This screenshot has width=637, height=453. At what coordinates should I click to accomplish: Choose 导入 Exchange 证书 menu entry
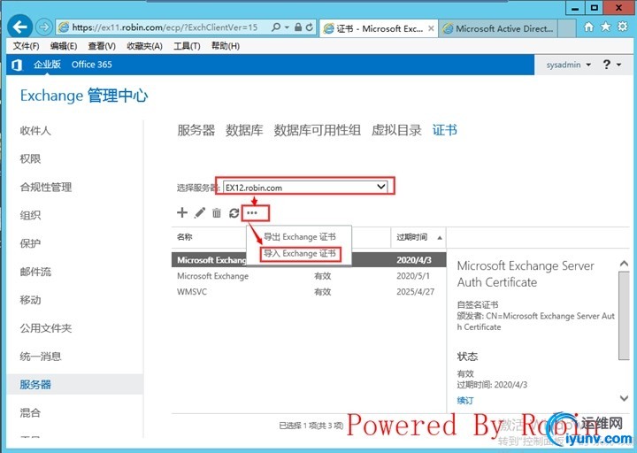pyautogui.click(x=299, y=254)
